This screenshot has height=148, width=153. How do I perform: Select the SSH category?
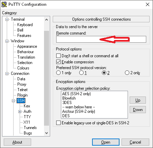(x=21, y=101)
